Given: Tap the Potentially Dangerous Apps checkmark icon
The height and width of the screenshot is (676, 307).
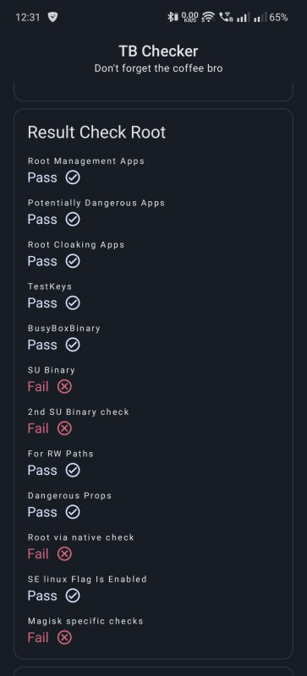Looking at the screenshot, I should [73, 220].
